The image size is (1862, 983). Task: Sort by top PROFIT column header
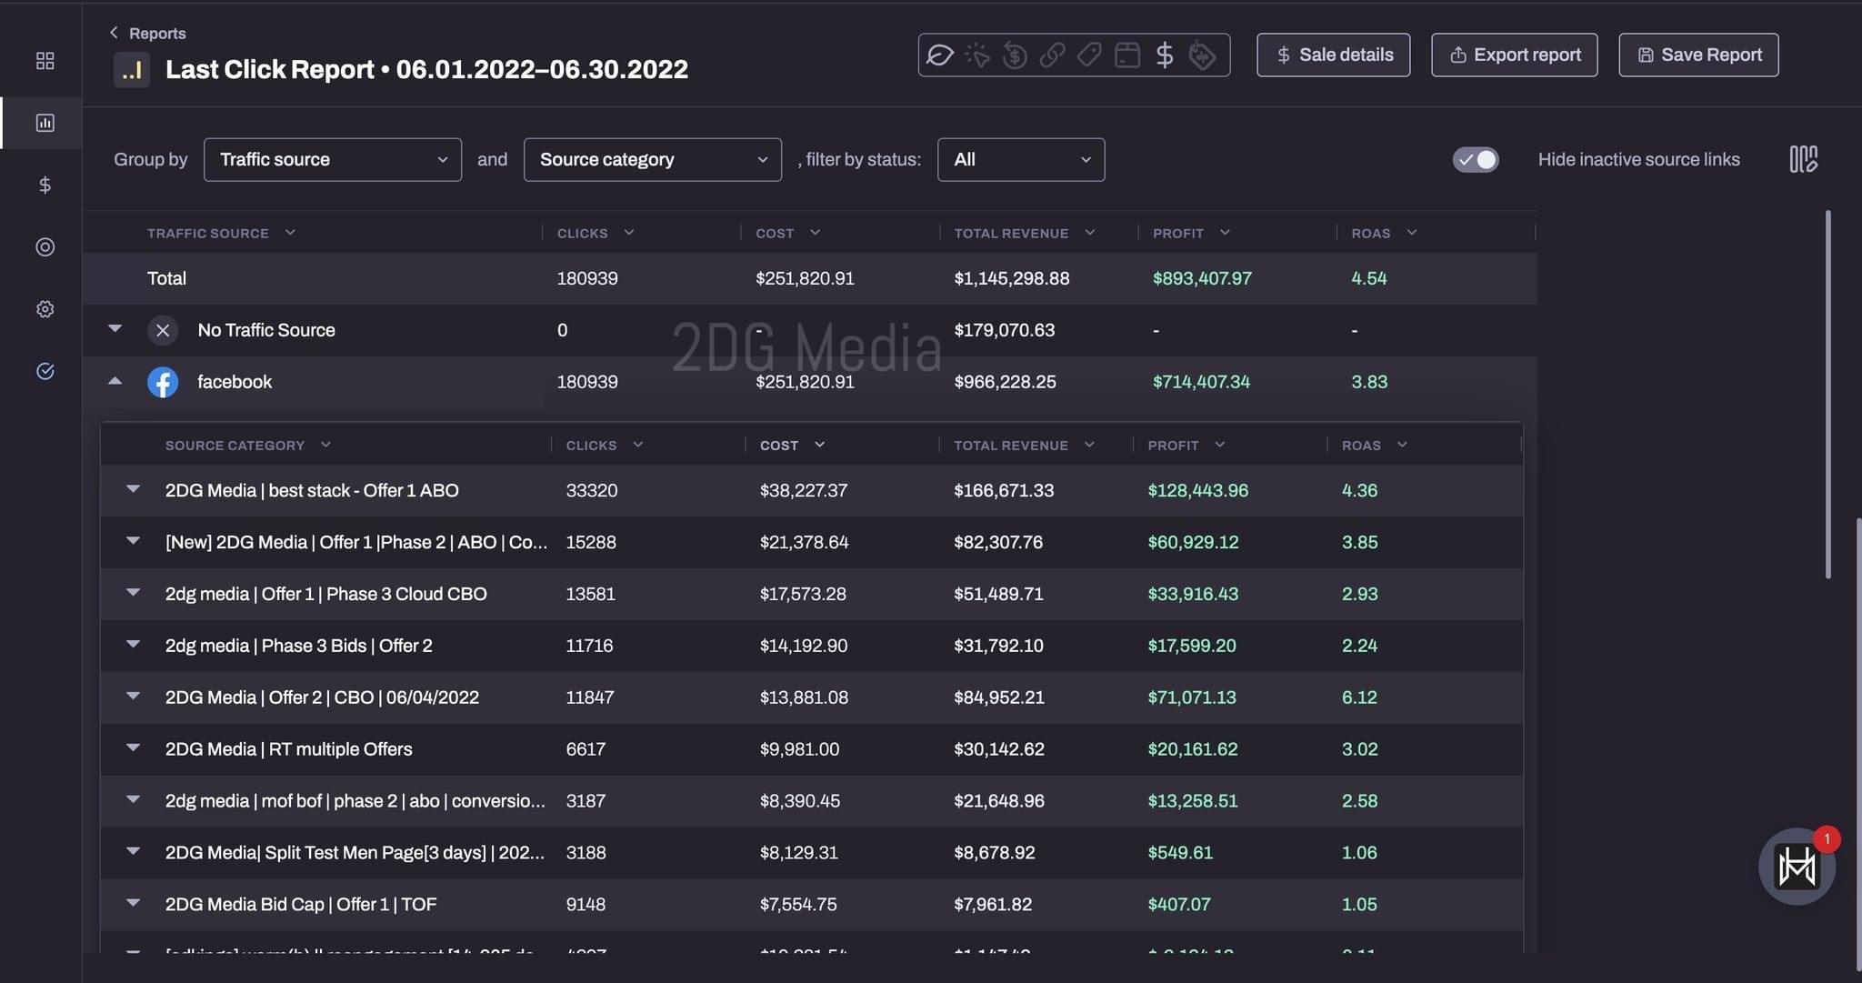coord(1191,233)
